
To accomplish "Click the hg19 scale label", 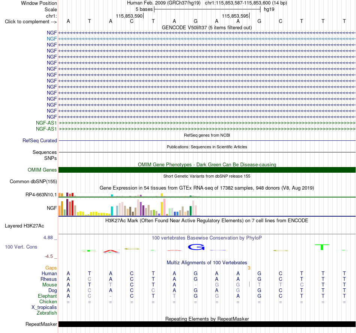I will coord(269,9).
